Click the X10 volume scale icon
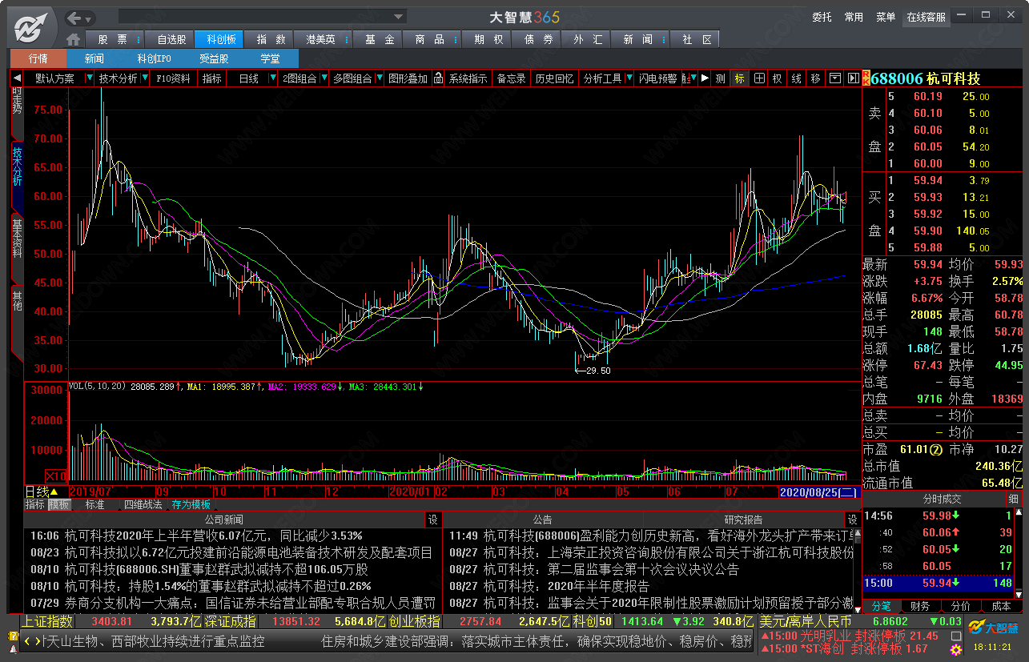Viewport: 1029px width, 662px height. click(x=56, y=475)
